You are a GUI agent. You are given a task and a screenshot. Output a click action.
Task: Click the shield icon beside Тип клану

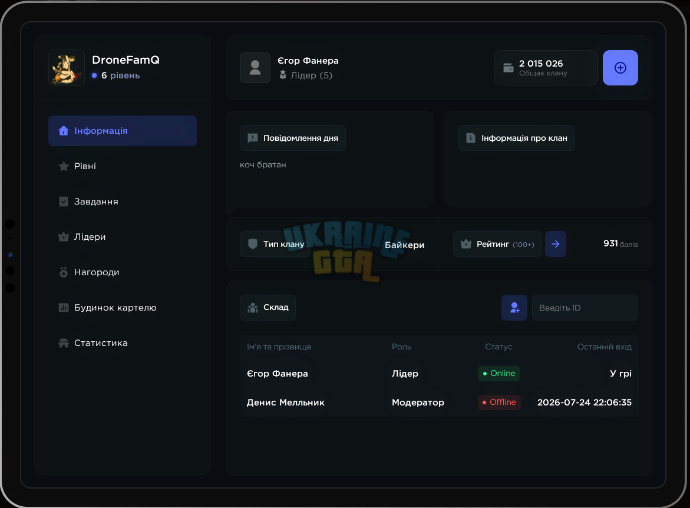coord(253,244)
